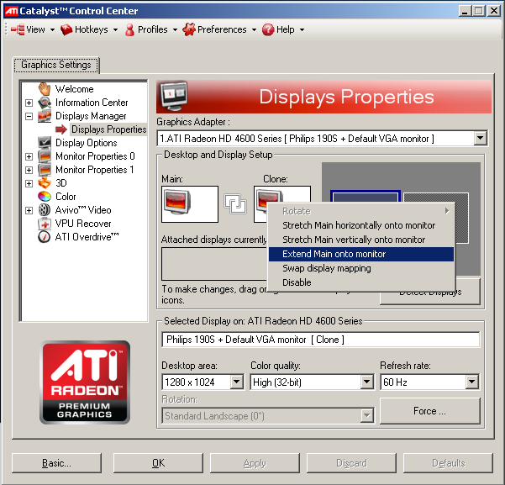Click the Color wheel icon
This screenshot has height=485, width=505.
click(x=45, y=196)
